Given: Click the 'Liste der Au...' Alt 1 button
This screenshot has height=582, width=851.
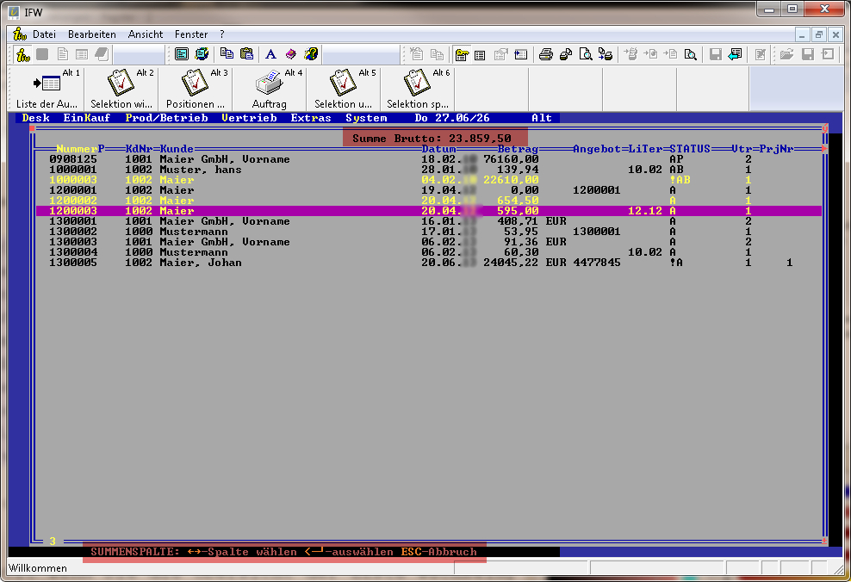Looking at the screenshot, I should tap(47, 90).
